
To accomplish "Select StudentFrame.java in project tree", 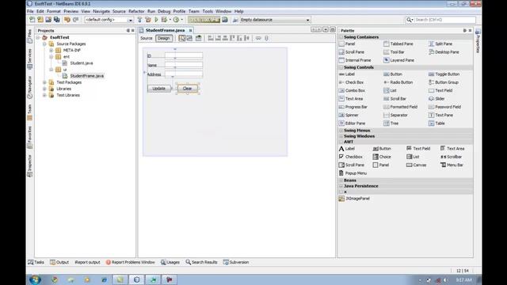I will [x=86, y=76].
